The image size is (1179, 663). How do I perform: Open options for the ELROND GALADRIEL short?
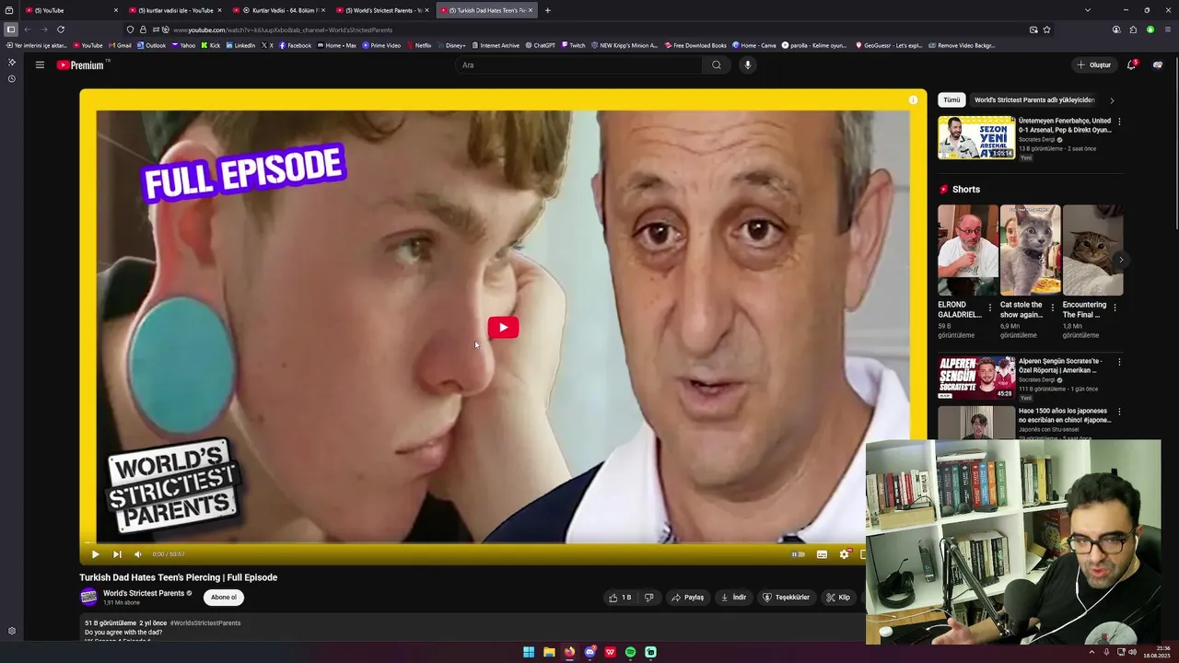point(990,308)
